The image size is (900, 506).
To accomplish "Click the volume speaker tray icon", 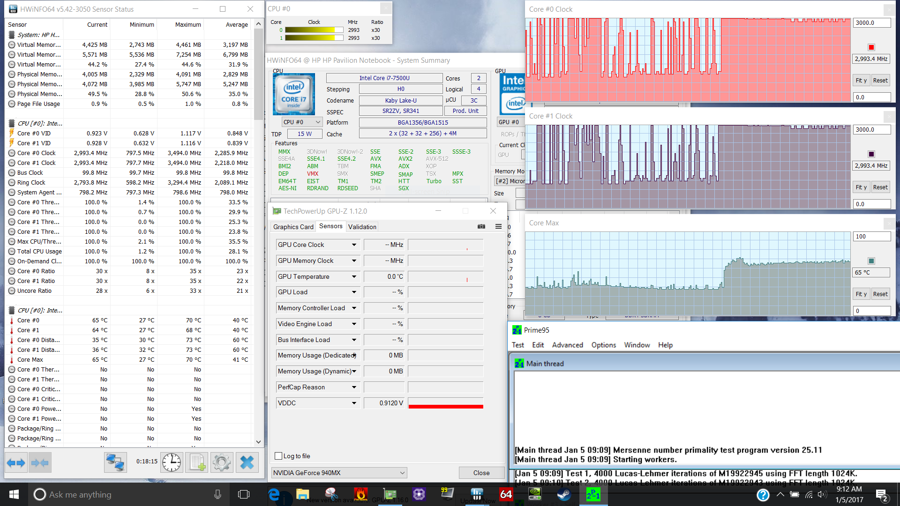I will coord(822,494).
